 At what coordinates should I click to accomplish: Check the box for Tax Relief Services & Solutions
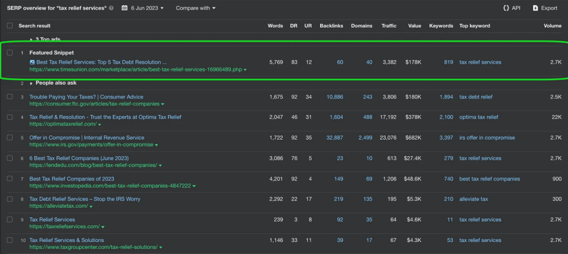[x=10, y=240]
